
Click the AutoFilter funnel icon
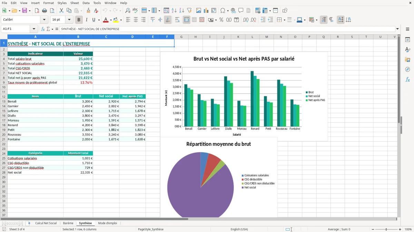(189, 11)
